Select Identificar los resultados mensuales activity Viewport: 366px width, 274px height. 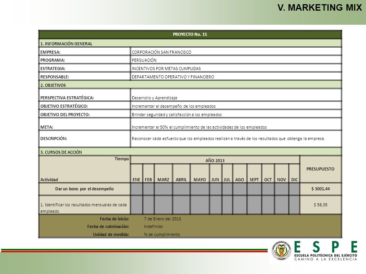coord(83,208)
